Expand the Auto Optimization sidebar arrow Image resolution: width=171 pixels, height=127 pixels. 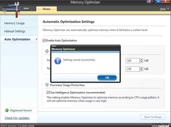coord(36,39)
